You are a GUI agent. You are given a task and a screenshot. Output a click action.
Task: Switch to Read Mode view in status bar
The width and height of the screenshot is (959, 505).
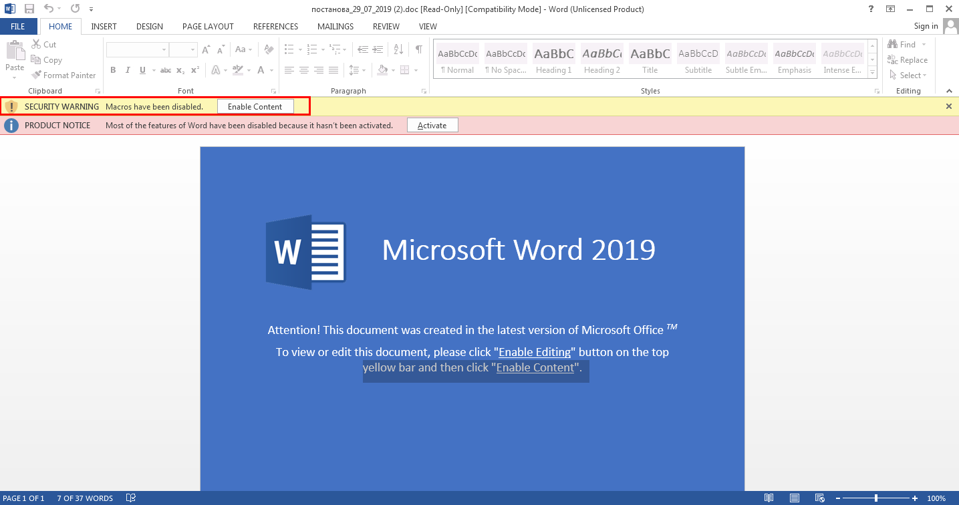pyautogui.click(x=769, y=498)
